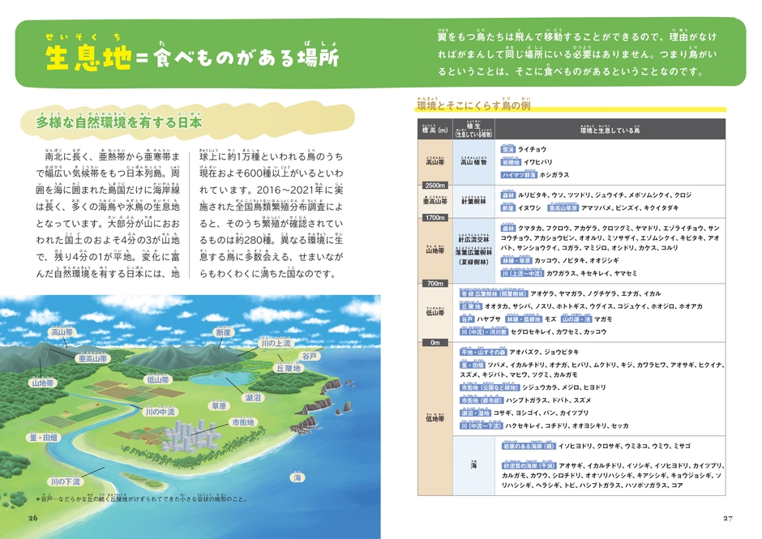Select the 断崖 label near the mountains

pyautogui.click(x=224, y=332)
